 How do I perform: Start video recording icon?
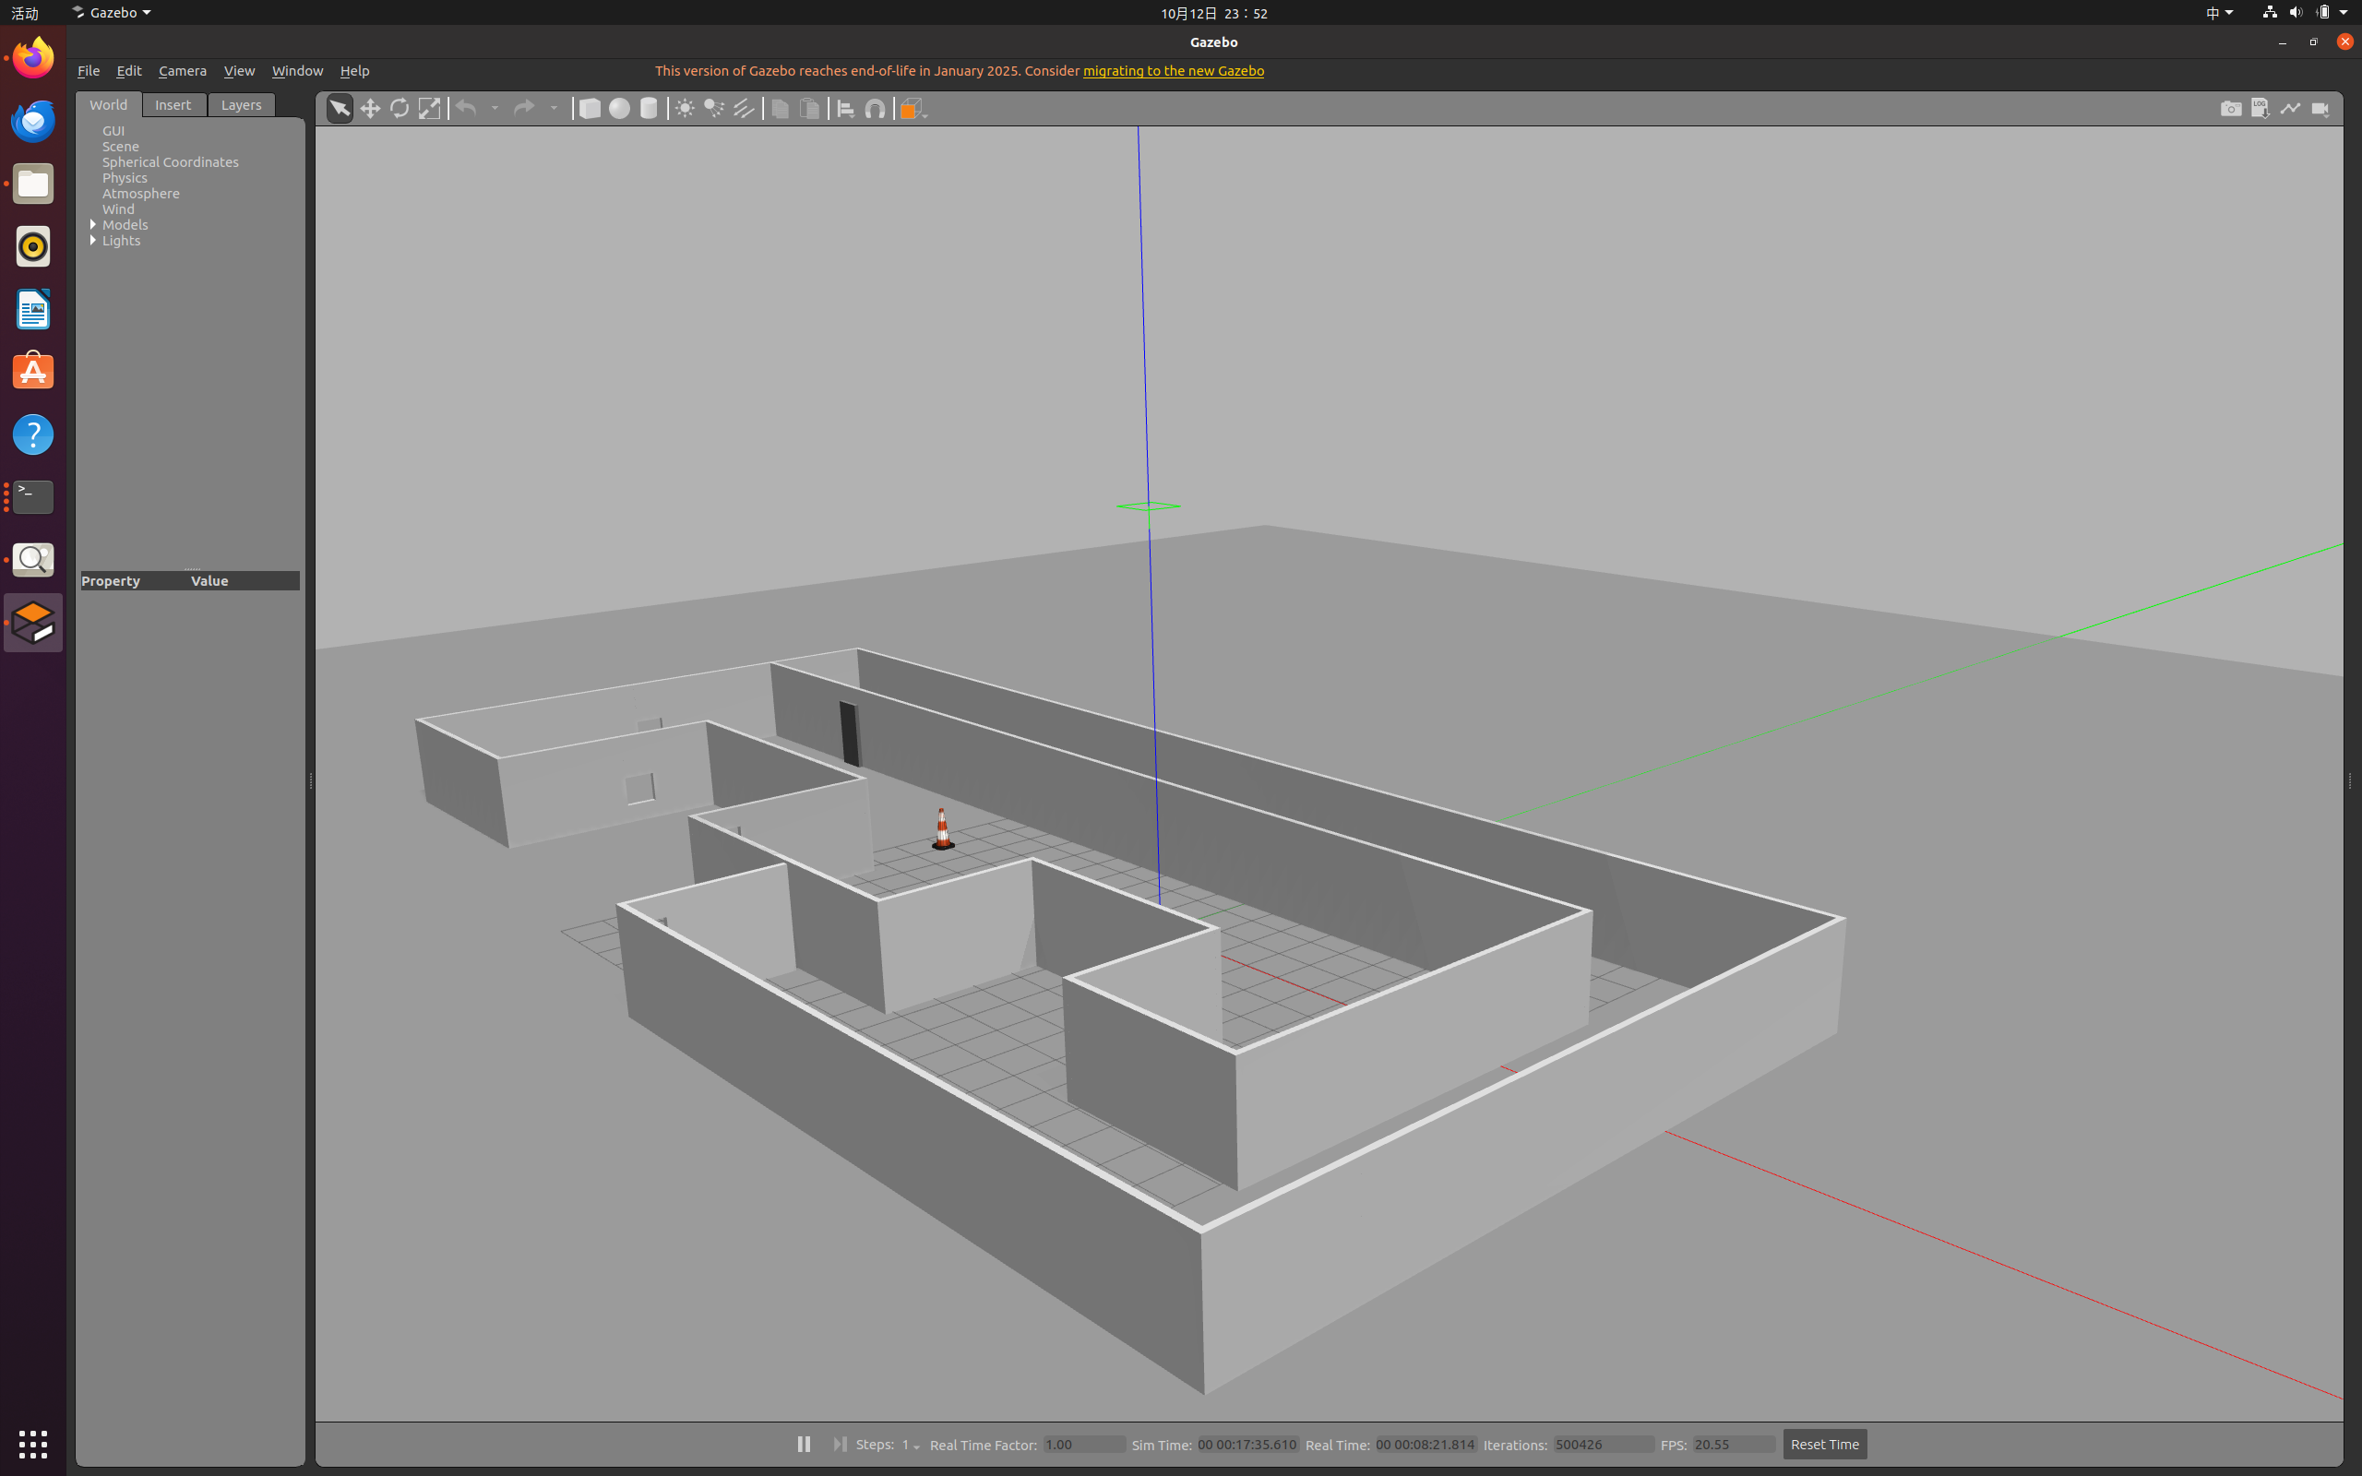pyautogui.click(x=2320, y=108)
